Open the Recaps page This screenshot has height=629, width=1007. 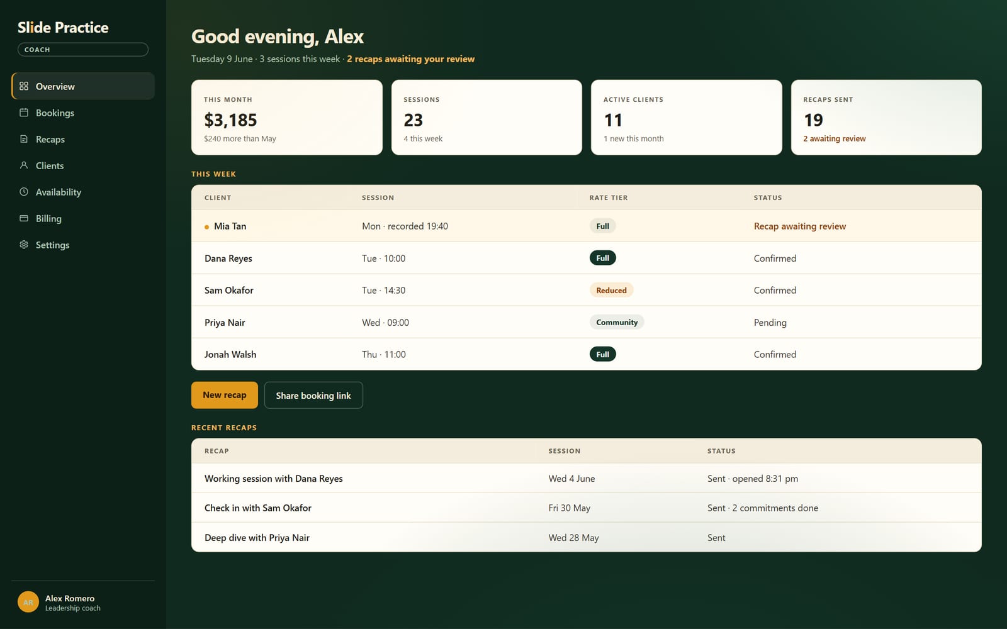coord(83,139)
